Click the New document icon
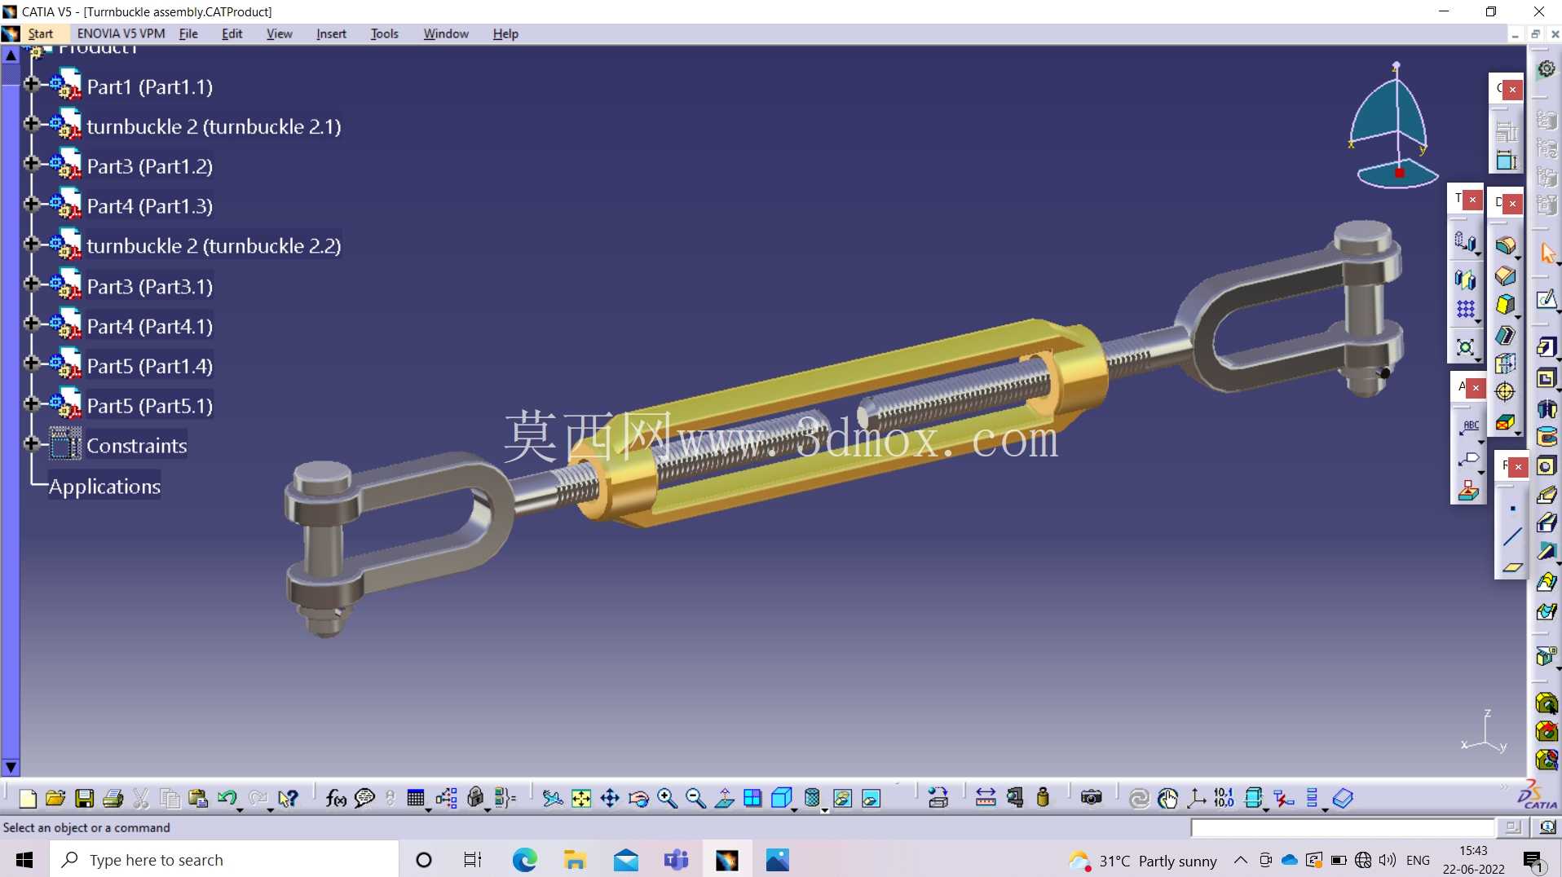Image resolution: width=1562 pixels, height=877 pixels. [28, 798]
